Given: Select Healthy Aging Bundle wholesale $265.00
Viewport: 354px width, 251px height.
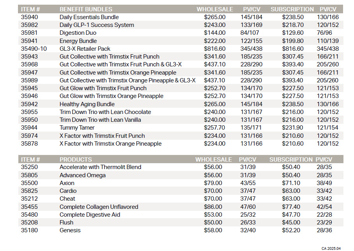Looking at the screenshot, I should coord(215,104).
